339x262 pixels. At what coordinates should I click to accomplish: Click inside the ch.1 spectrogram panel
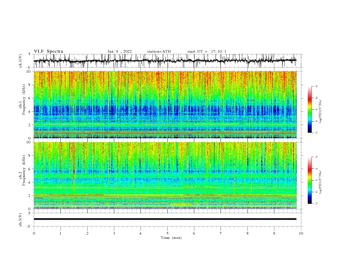[165, 104]
